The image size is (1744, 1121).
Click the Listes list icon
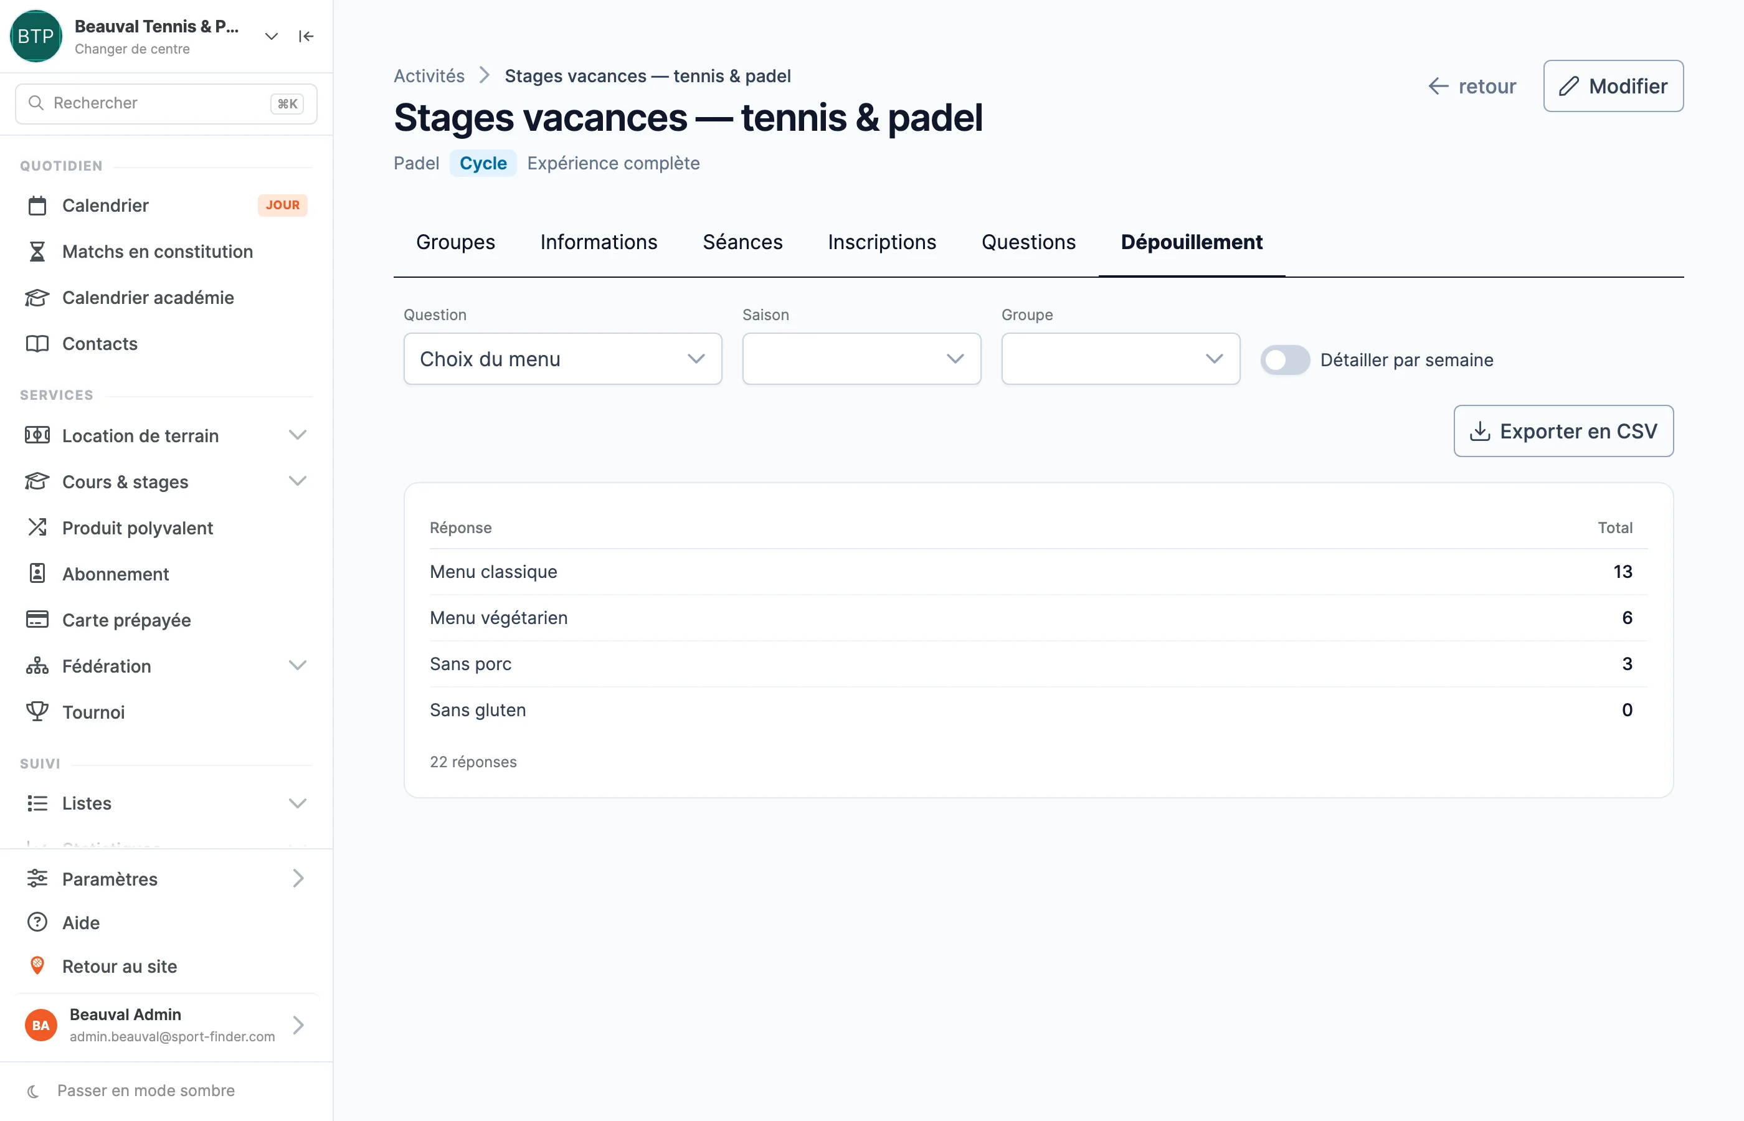coord(37,803)
